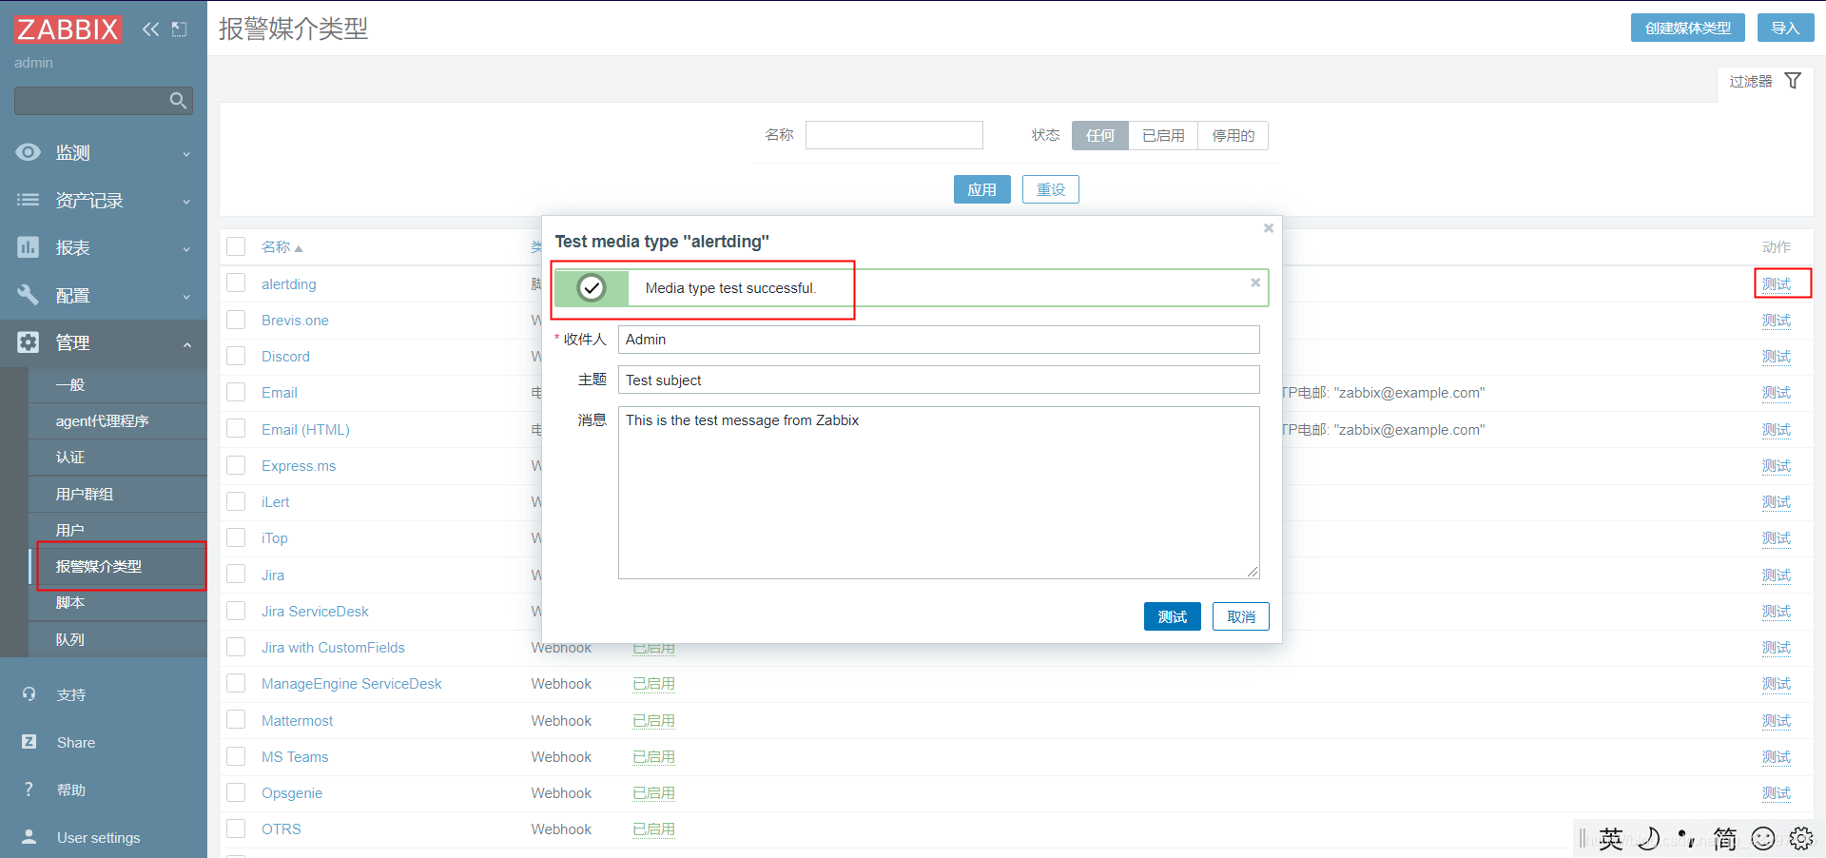1826x858 pixels.
Task: Expand the 报表 menu chevron
Action: (x=186, y=249)
